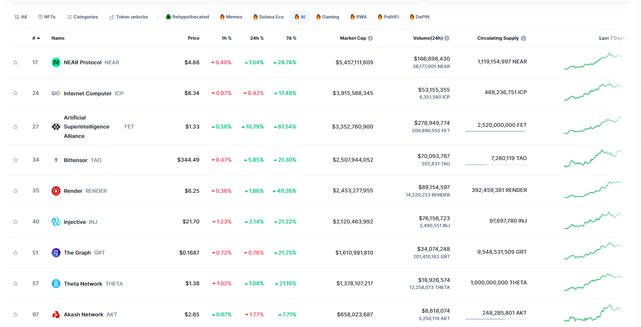Sort by Circulating Supply column header

pos(498,38)
